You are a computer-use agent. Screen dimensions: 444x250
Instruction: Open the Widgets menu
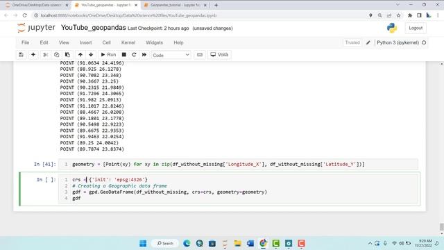point(154,42)
